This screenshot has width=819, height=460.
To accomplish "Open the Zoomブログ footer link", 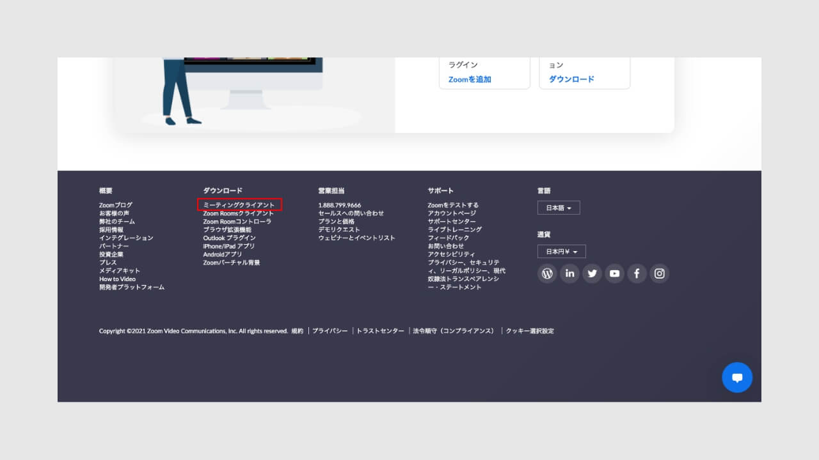I will tap(116, 205).
